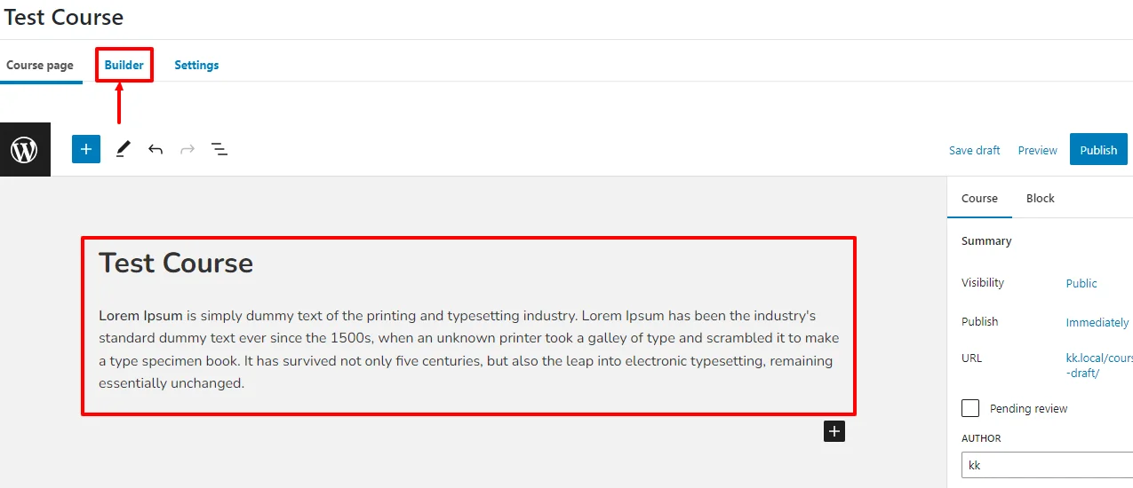
Task: Click the WordPress logo icon
Action: point(25,150)
